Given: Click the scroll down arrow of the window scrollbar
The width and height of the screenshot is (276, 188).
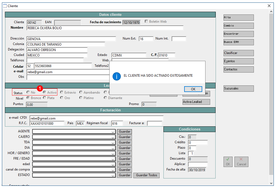Looking at the screenshot, I should (271, 183).
